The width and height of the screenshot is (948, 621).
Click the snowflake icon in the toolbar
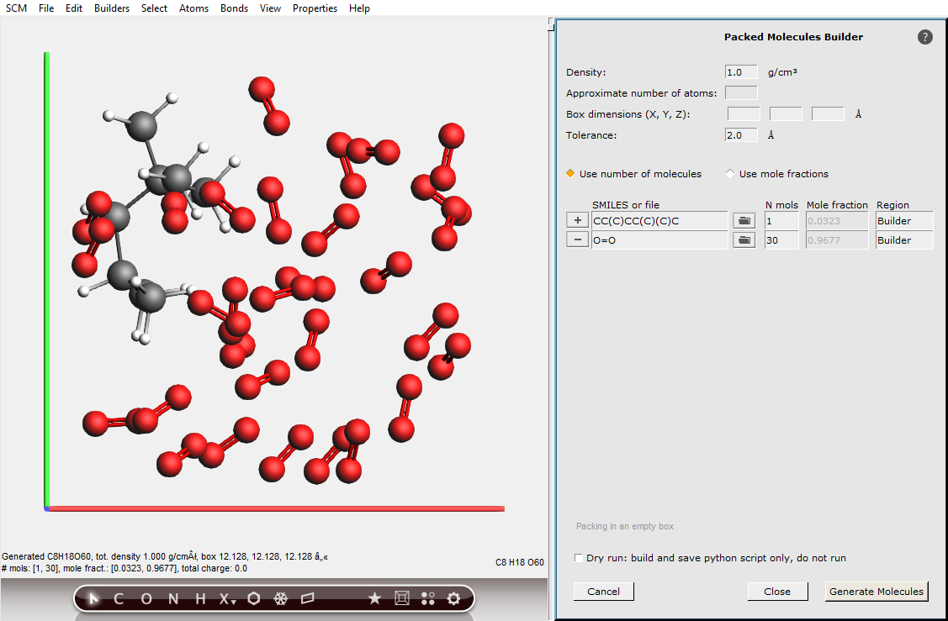[281, 598]
